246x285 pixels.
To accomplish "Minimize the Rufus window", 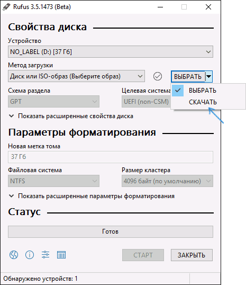I will coord(160,7).
